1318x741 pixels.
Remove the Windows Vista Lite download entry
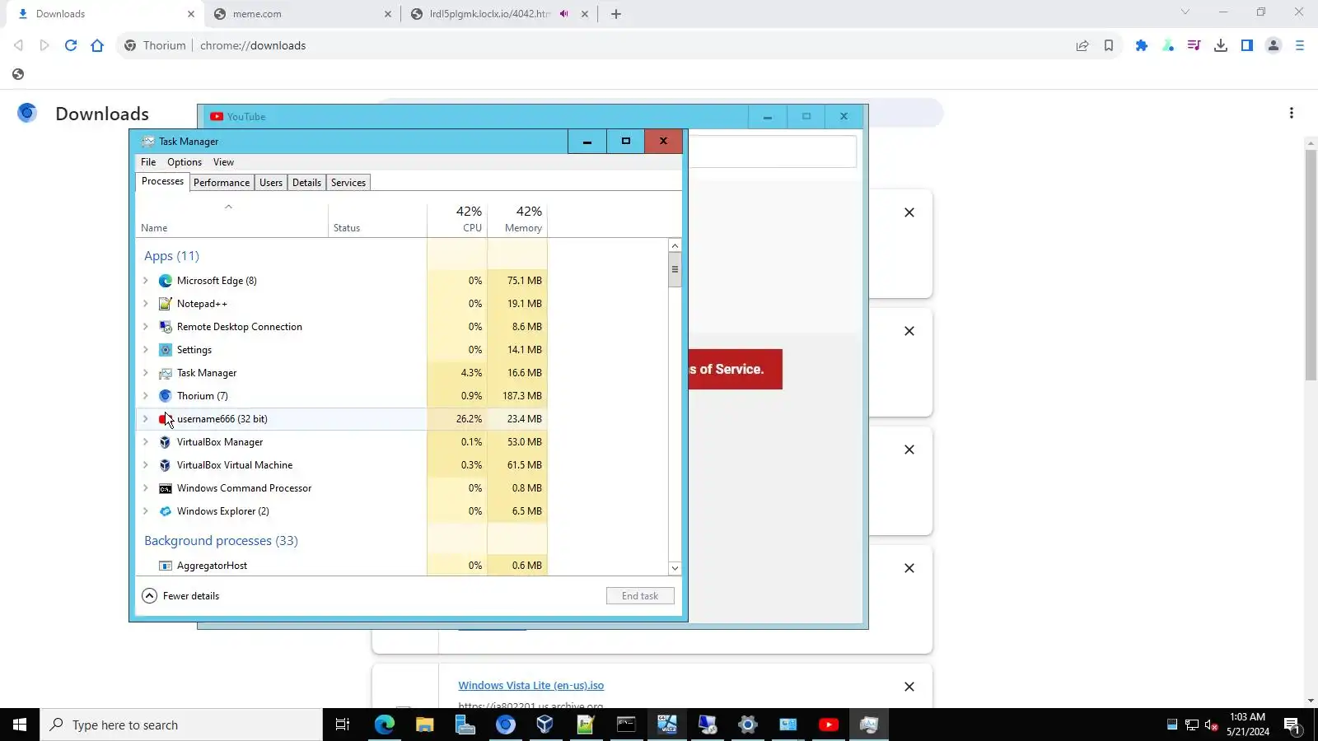point(909,687)
